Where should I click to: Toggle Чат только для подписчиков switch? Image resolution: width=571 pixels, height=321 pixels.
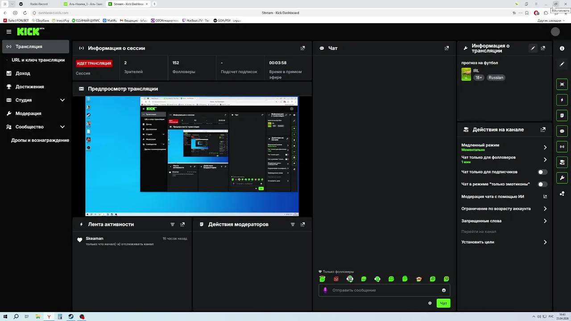(x=542, y=172)
